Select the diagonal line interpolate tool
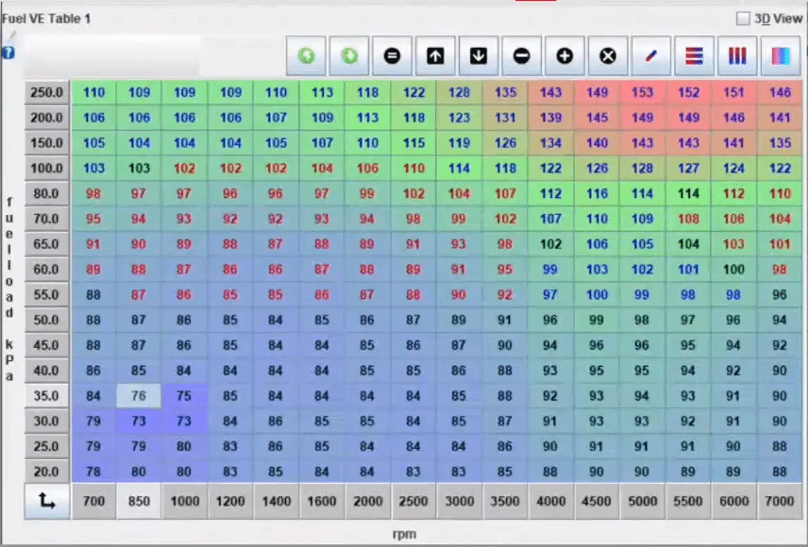This screenshot has height=547, width=808. (651, 55)
